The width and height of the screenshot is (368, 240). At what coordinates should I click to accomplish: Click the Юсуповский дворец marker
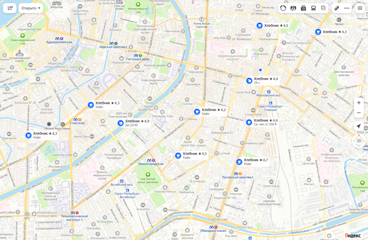coord(57,162)
